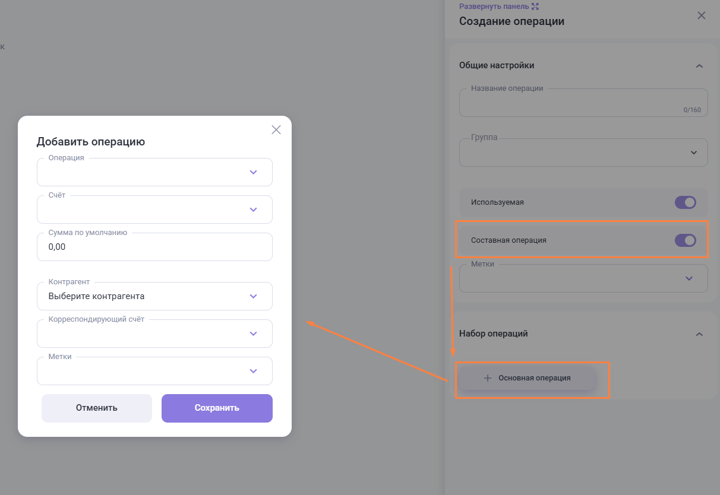Close the Создание операции side panel

click(x=702, y=15)
